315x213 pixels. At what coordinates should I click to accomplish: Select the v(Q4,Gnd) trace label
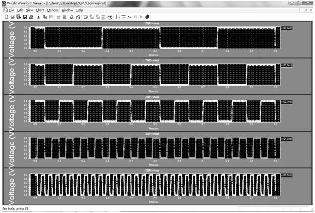coord(286,28)
